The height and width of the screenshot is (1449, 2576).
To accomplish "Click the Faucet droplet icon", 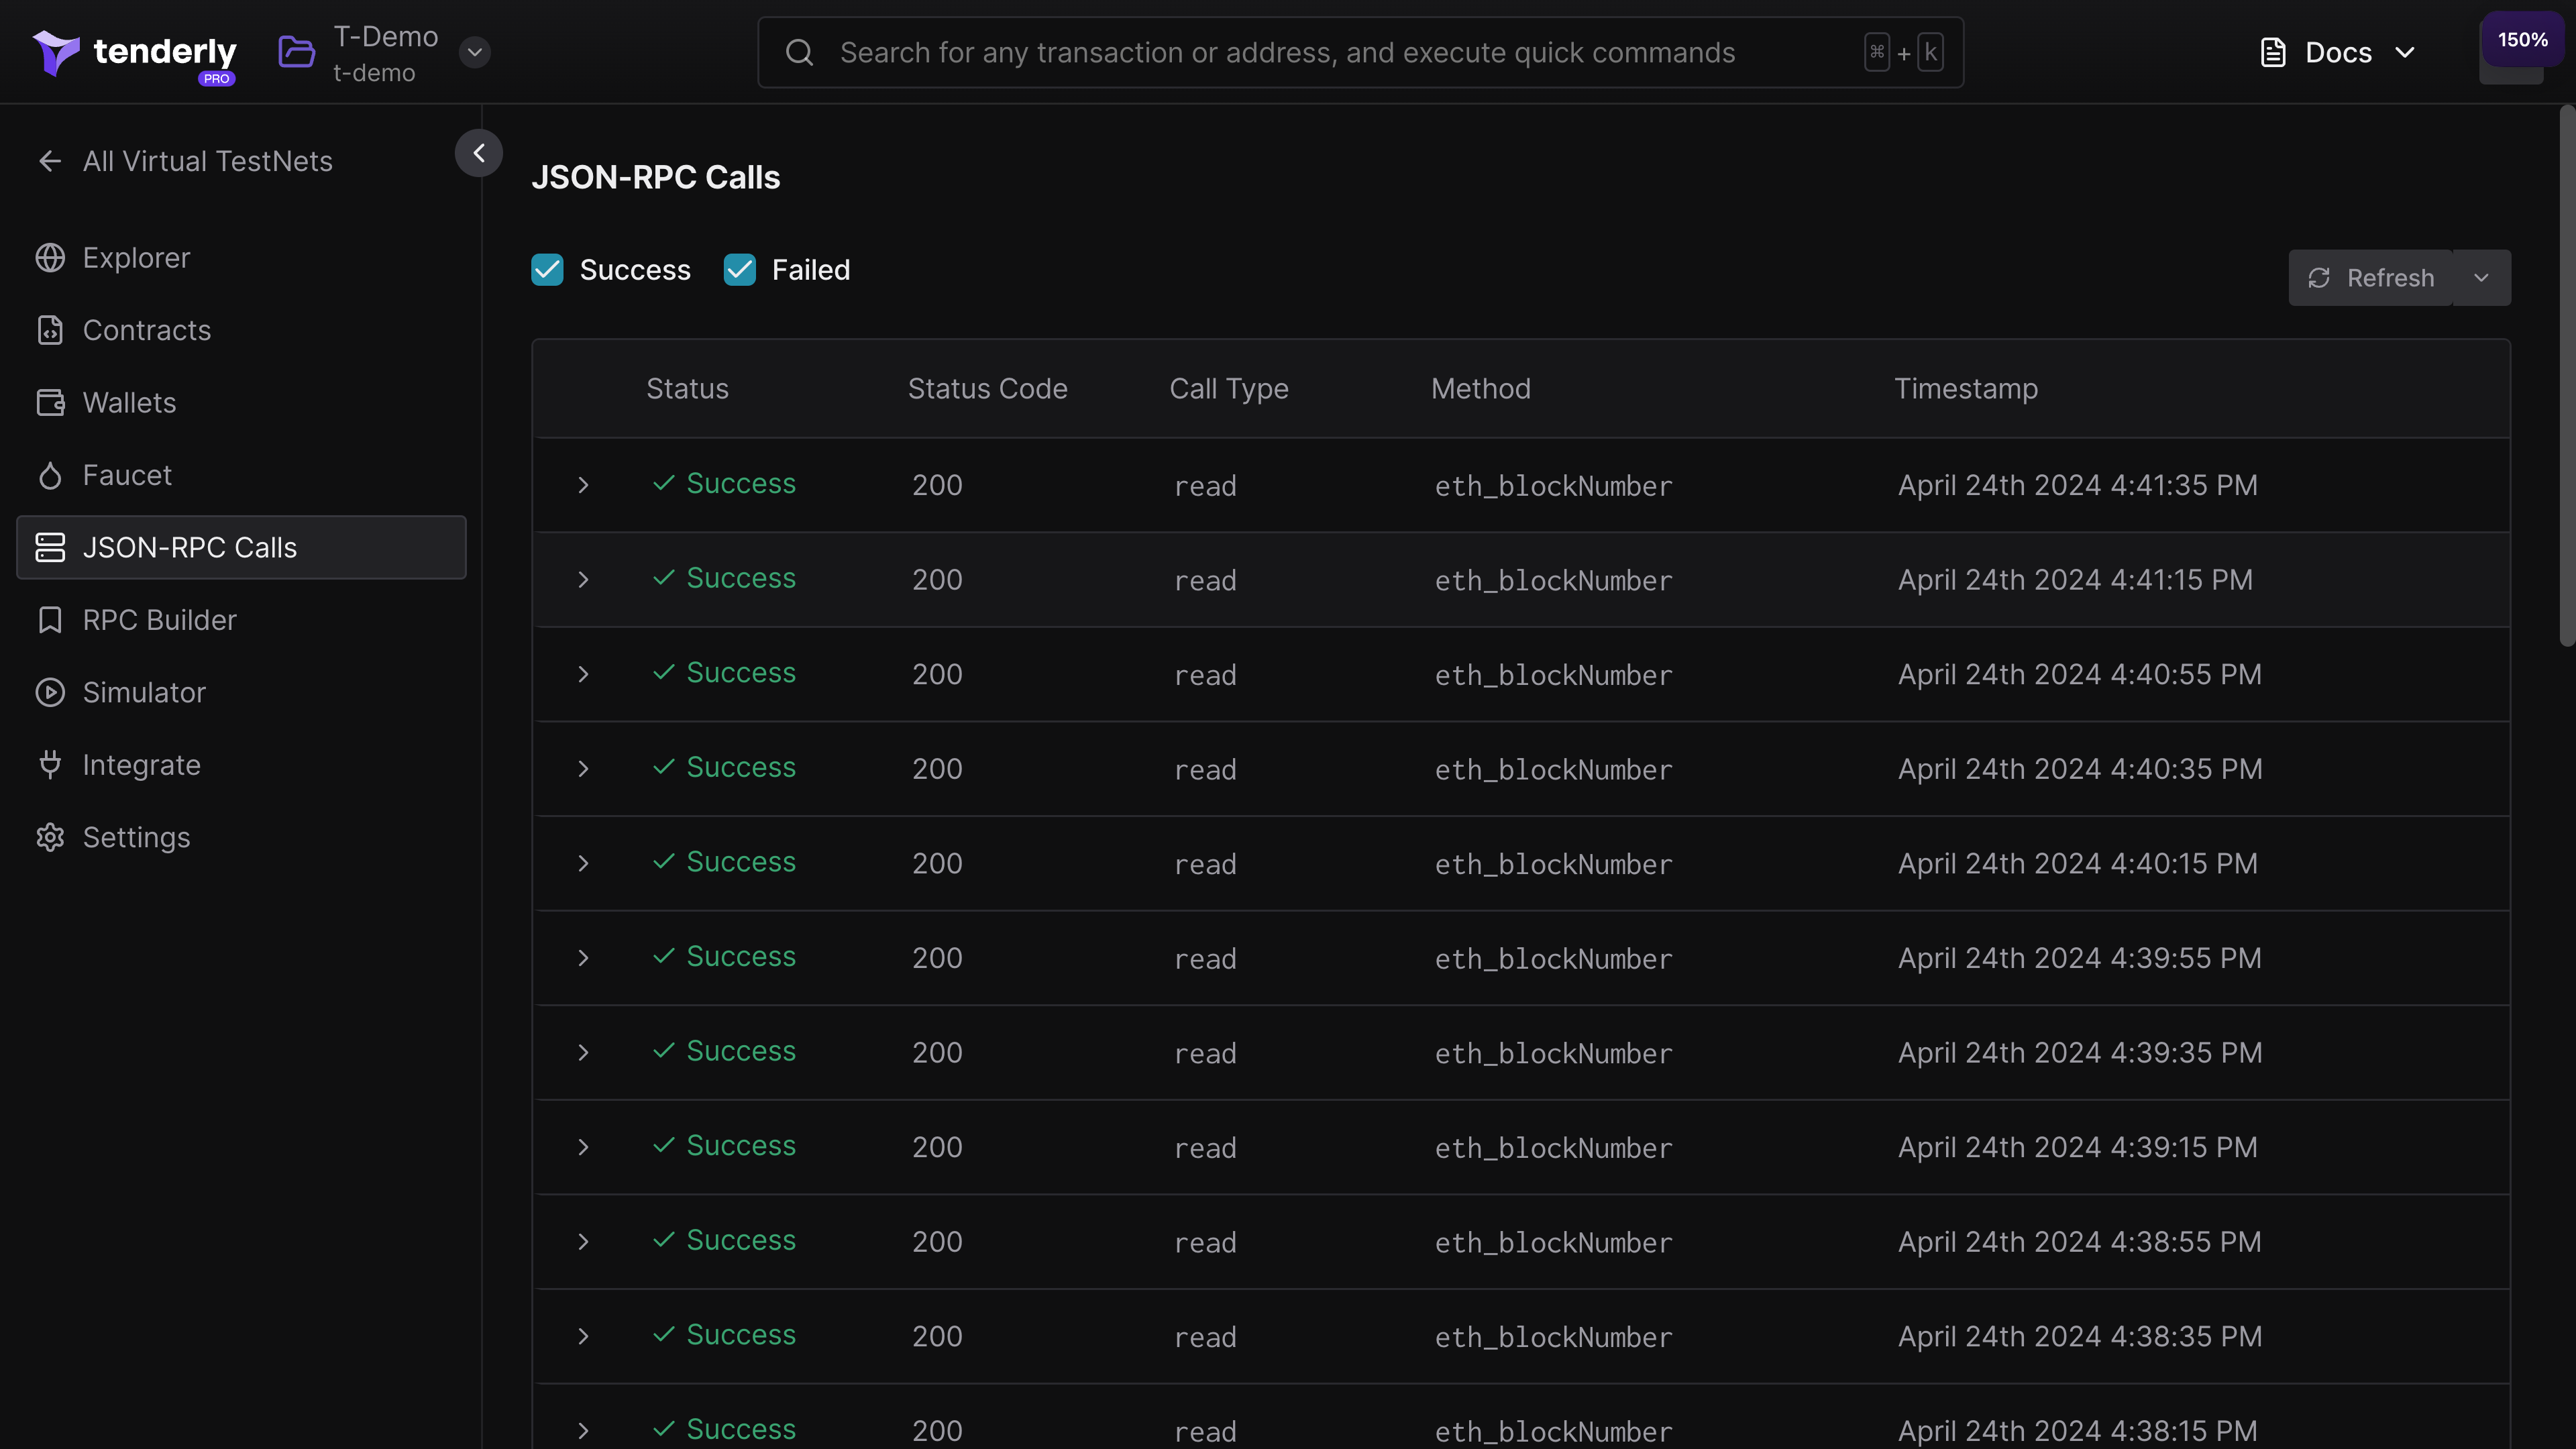I will pos(50,475).
